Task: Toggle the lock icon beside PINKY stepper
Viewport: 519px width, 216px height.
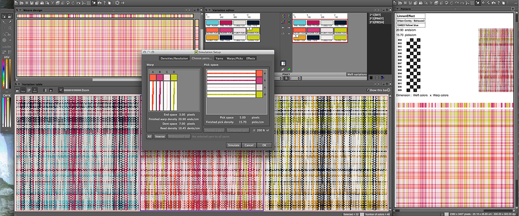Action: (286, 78)
